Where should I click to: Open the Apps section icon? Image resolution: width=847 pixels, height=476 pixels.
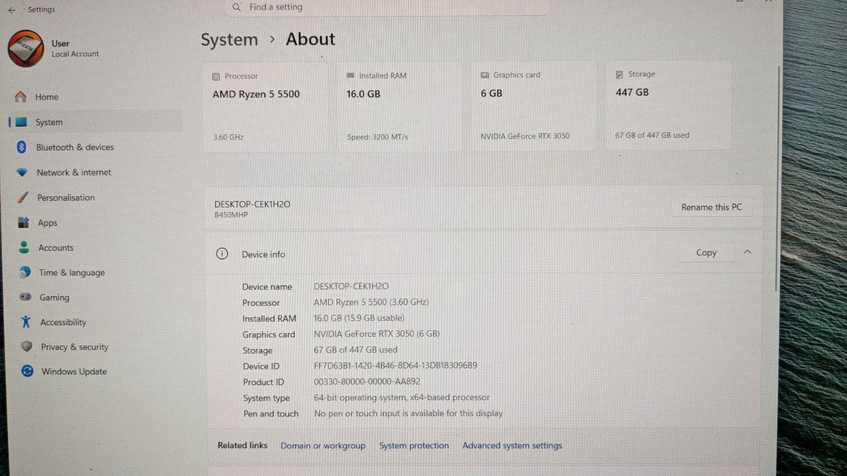point(25,223)
